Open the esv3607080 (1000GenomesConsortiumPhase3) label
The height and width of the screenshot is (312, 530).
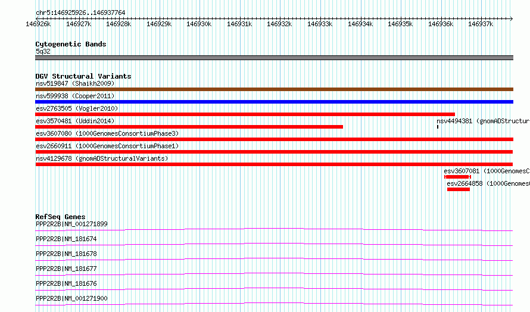click(x=107, y=133)
